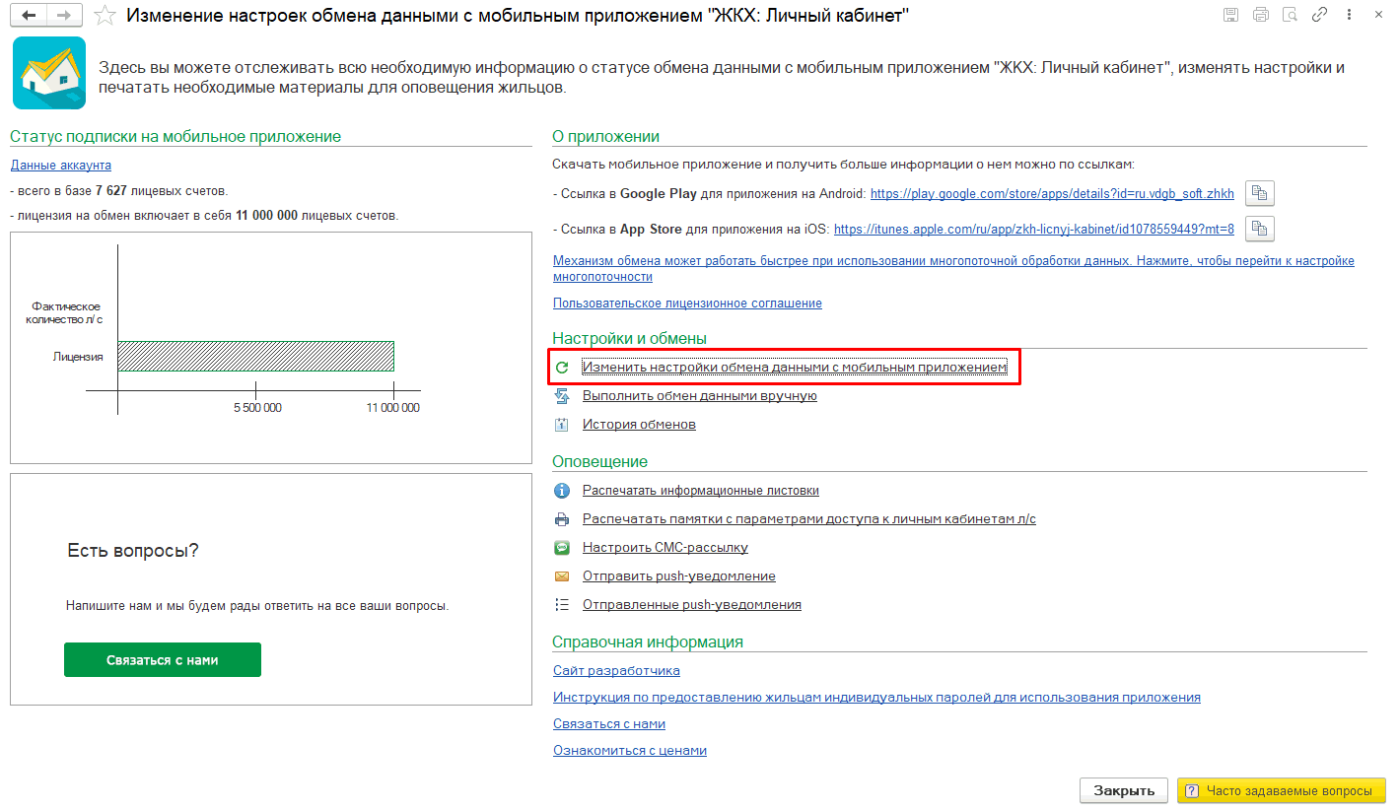Open 'Распечатать памятки с параметрами доступа' link
The width and height of the screenshot is (1399, 811).
pos(809,519)
